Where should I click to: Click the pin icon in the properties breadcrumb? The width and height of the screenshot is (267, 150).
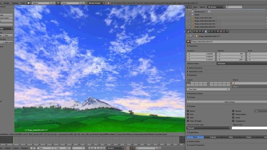[x=188, y=36]
